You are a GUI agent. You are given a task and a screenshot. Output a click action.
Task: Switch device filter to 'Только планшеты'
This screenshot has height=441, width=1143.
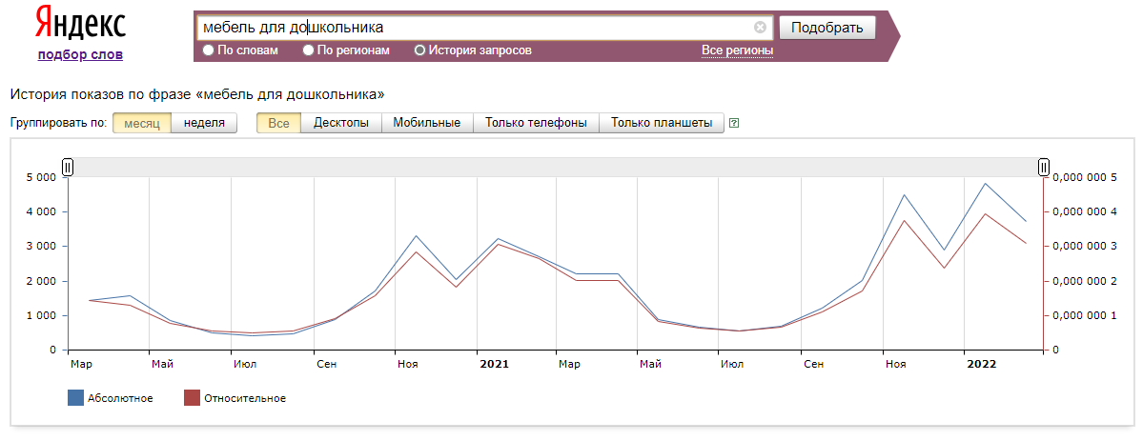coord(662,123)
